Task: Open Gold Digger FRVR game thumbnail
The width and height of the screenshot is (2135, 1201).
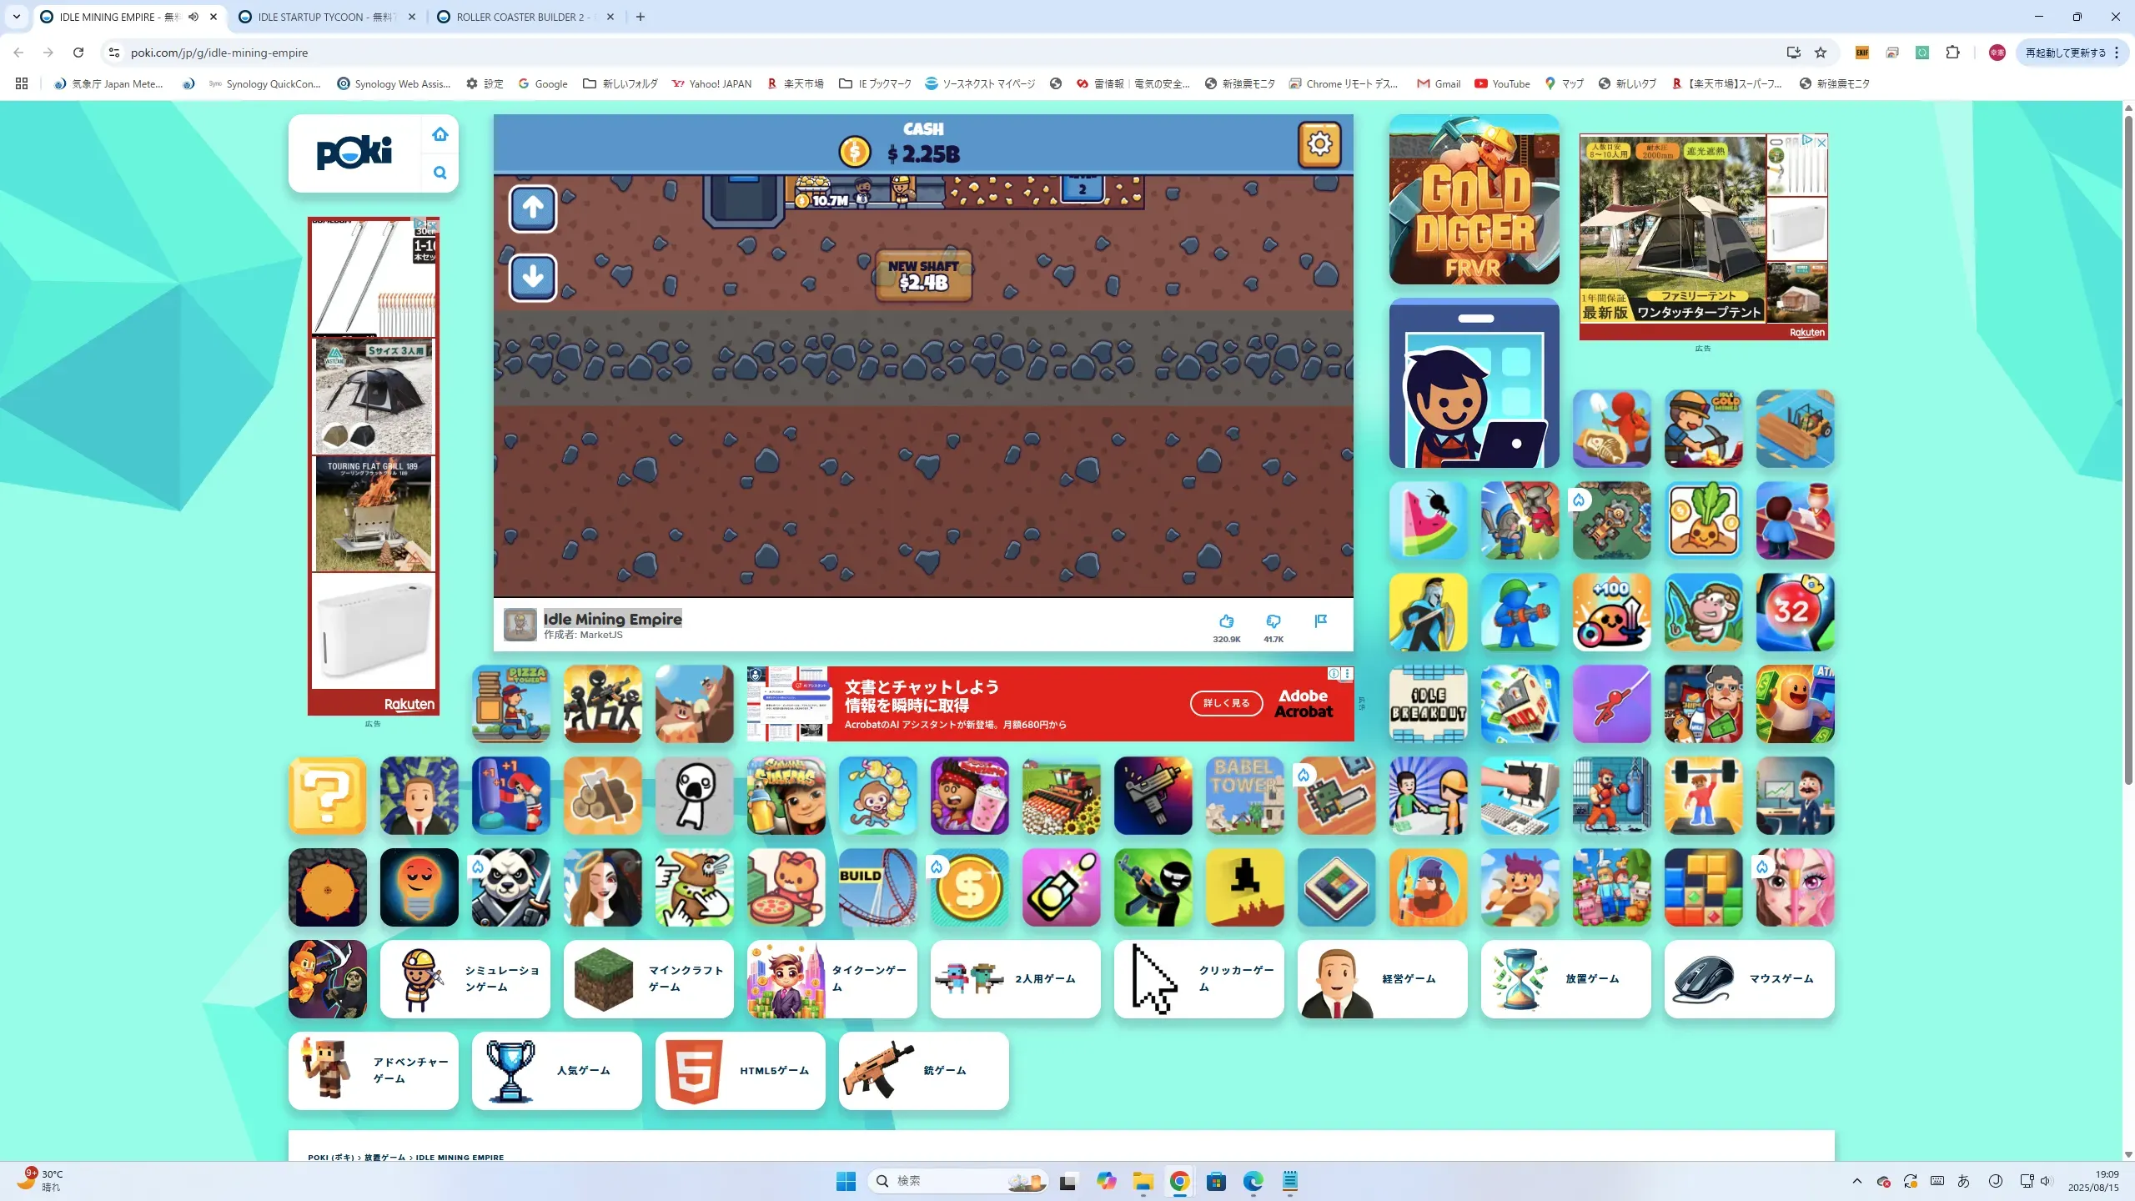Action: (1474, 200)
